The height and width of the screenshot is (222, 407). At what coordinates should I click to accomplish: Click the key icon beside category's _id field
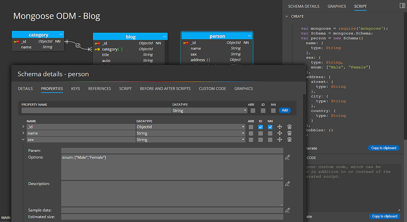[16, 41]
